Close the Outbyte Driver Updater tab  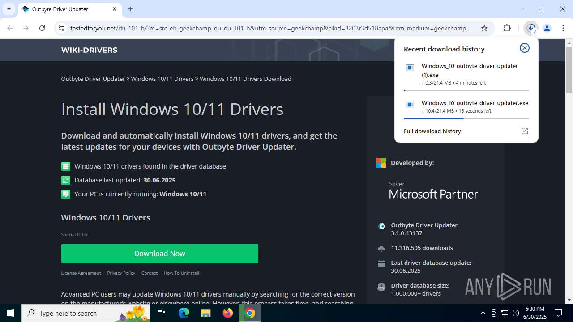pyautogui.click(x=115, y=9)
